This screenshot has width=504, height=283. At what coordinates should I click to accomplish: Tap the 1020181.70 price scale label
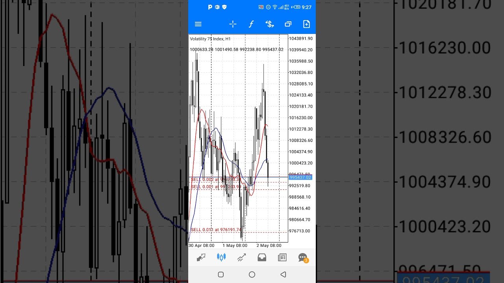(301, 106)
